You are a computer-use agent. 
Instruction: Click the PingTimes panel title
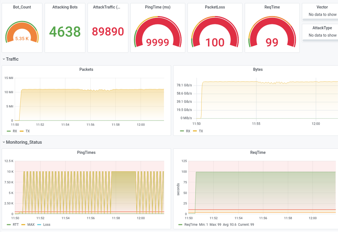(86, 152)
